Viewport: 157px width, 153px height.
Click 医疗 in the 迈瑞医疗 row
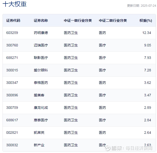pyautogui.click(x=102, y=45)
